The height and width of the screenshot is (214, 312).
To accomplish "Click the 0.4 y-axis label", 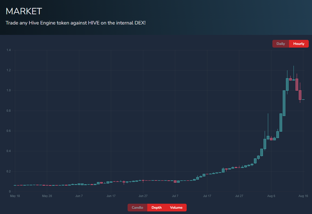I will tap(9, 151).
